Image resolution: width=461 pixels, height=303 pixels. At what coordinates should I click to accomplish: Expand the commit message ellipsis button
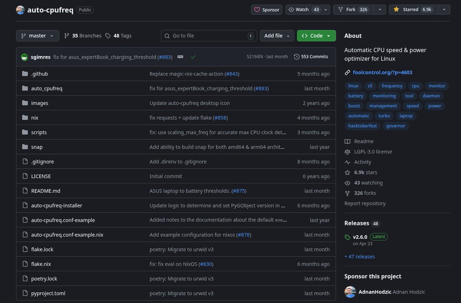click(181, 57)
